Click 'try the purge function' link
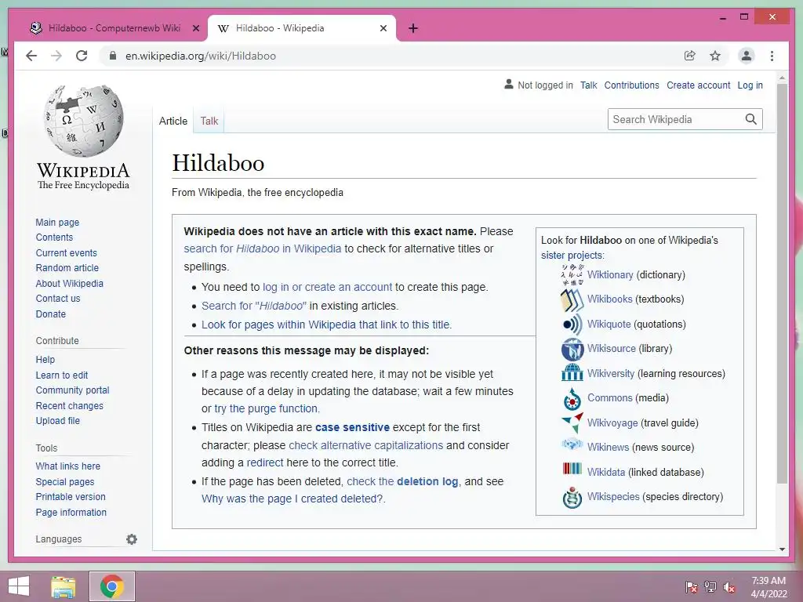803x602 pixels. (x=267, y=408)
